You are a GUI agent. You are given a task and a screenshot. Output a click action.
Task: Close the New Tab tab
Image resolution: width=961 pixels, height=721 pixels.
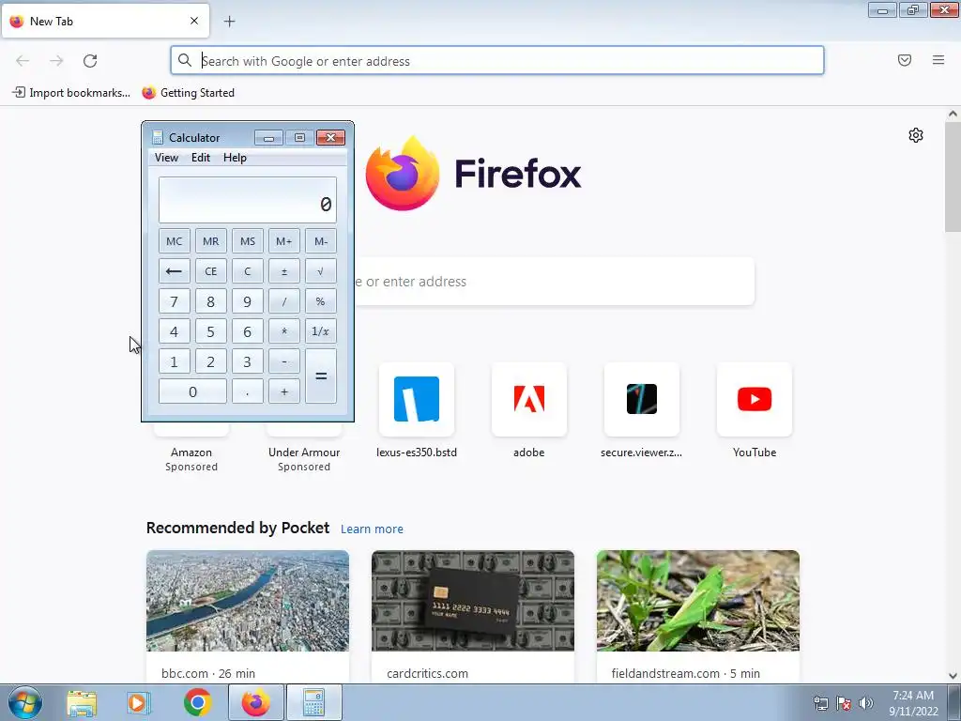tap(194, 21)
